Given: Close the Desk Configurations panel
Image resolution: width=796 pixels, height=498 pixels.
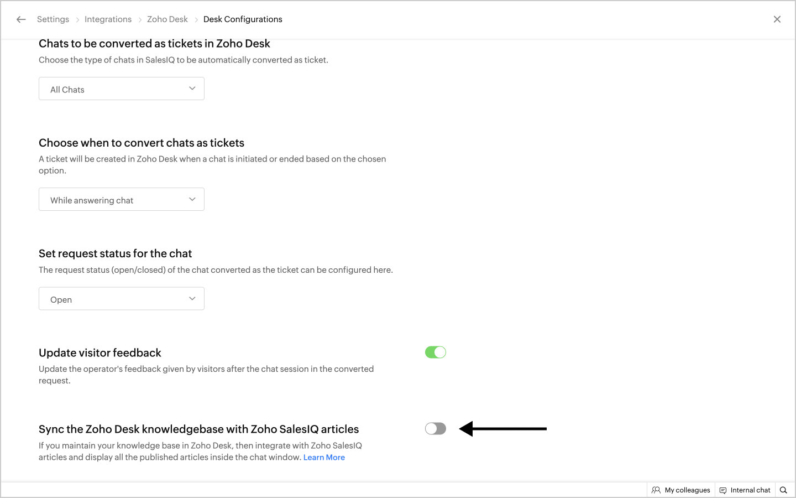Looking at the screenshot, I should click(x=777, y=19).
